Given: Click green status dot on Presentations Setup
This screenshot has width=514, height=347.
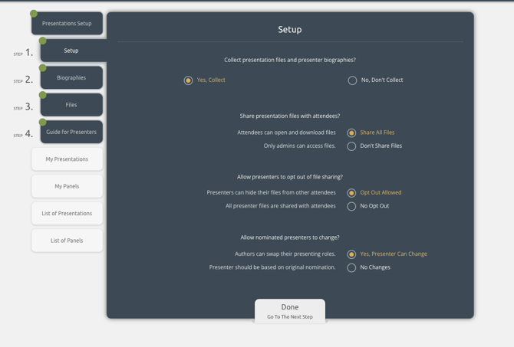Looking at the screenshot, I should (34, 14).
